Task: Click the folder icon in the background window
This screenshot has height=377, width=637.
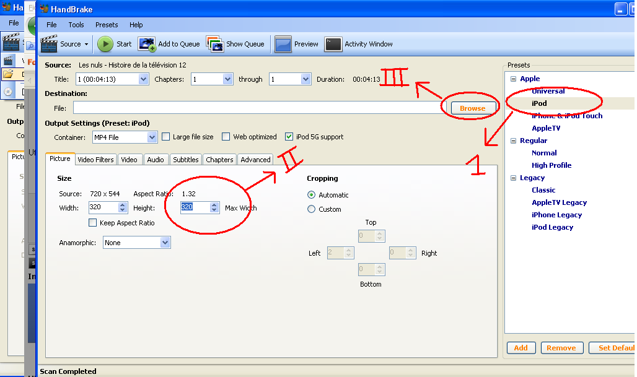Action: pos(7,74)
